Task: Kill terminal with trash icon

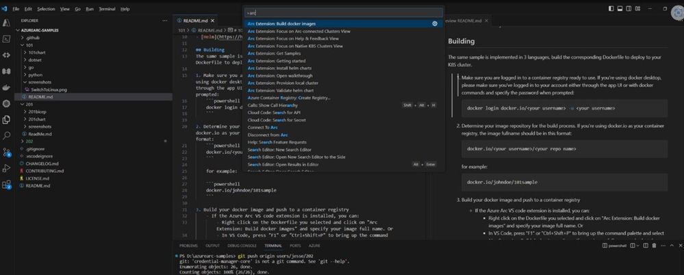Action: (x=654, y=246)
